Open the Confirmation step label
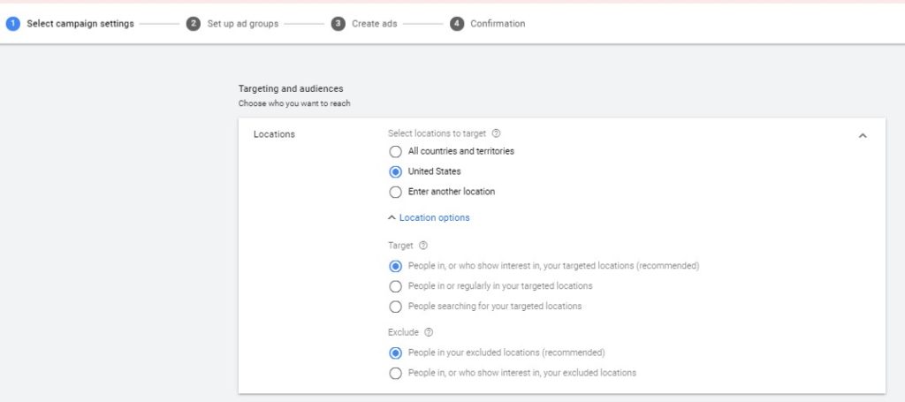Screen dimensions: 905x402 [498, 24]
